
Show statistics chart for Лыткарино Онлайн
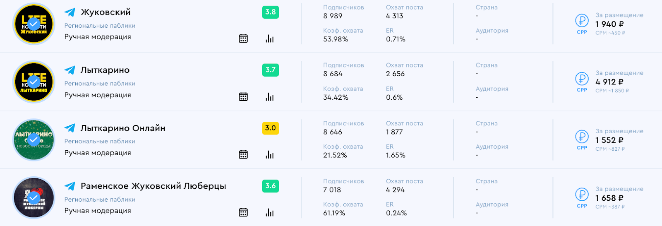point(270,155)
